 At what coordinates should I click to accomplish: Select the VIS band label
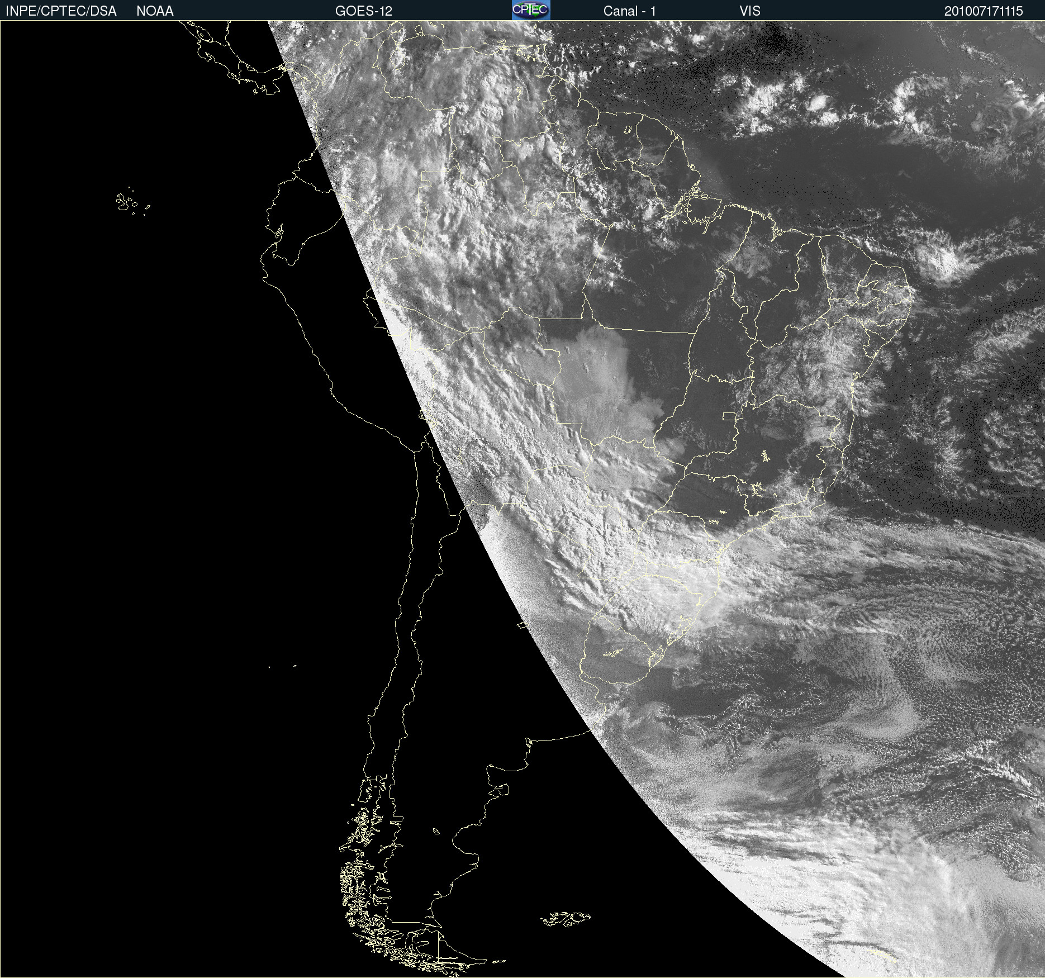click(x=750, y=11)
